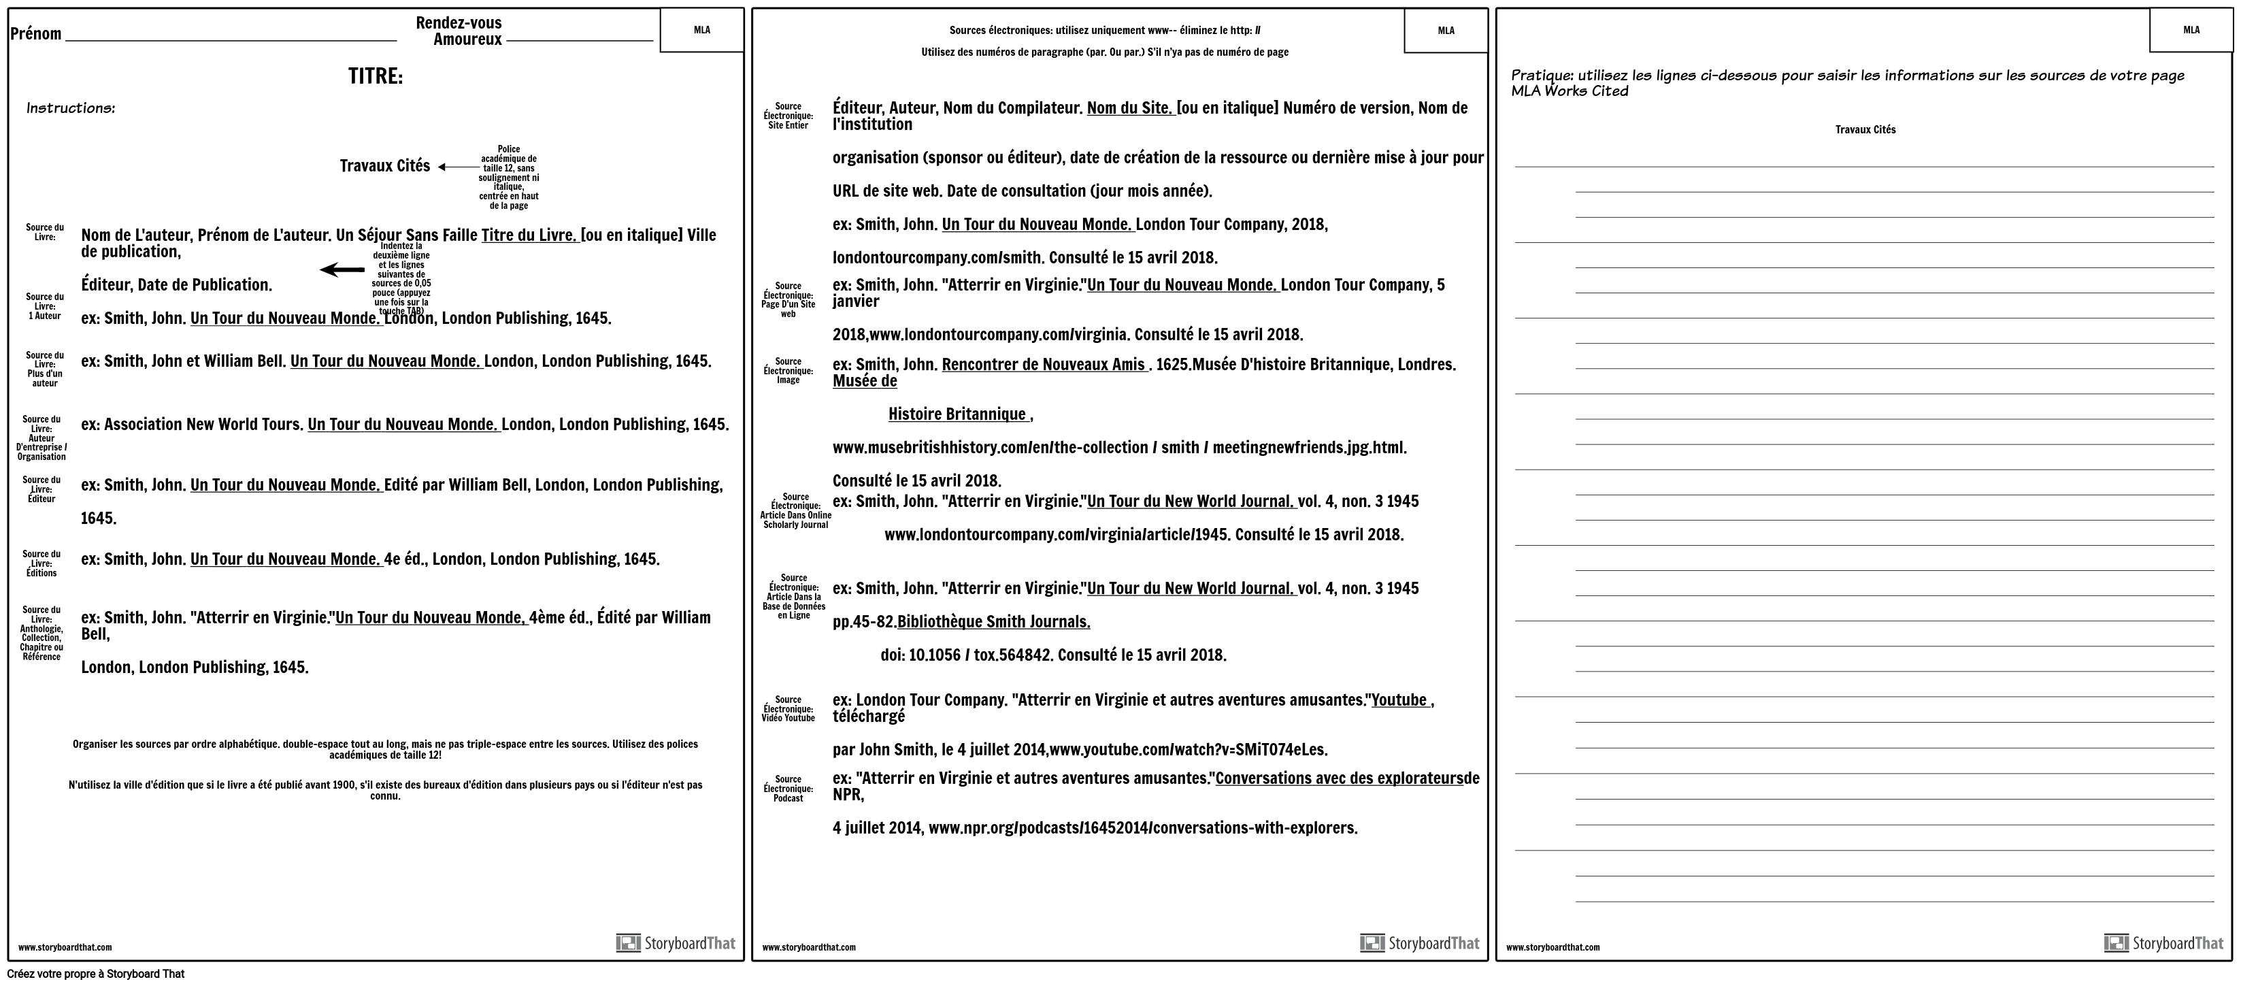Click 'Sources électroniques: utilisez uniquement www' header
This screenshot has width=2241, height=986.
pos(1105,31)
